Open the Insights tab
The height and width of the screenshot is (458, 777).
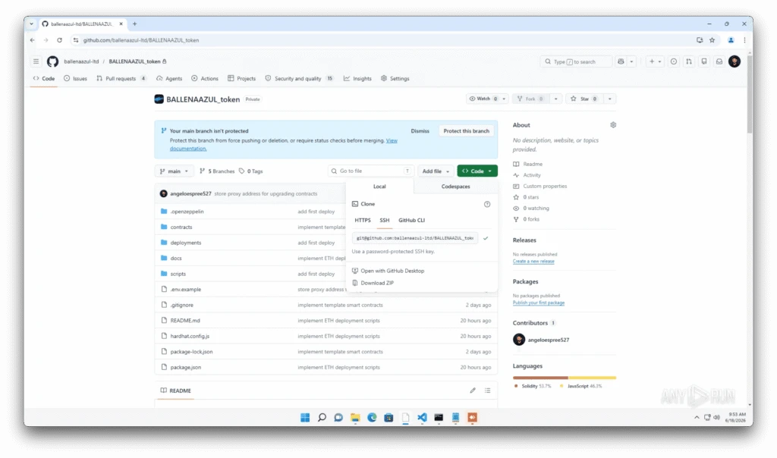click(x=357, y=79)
